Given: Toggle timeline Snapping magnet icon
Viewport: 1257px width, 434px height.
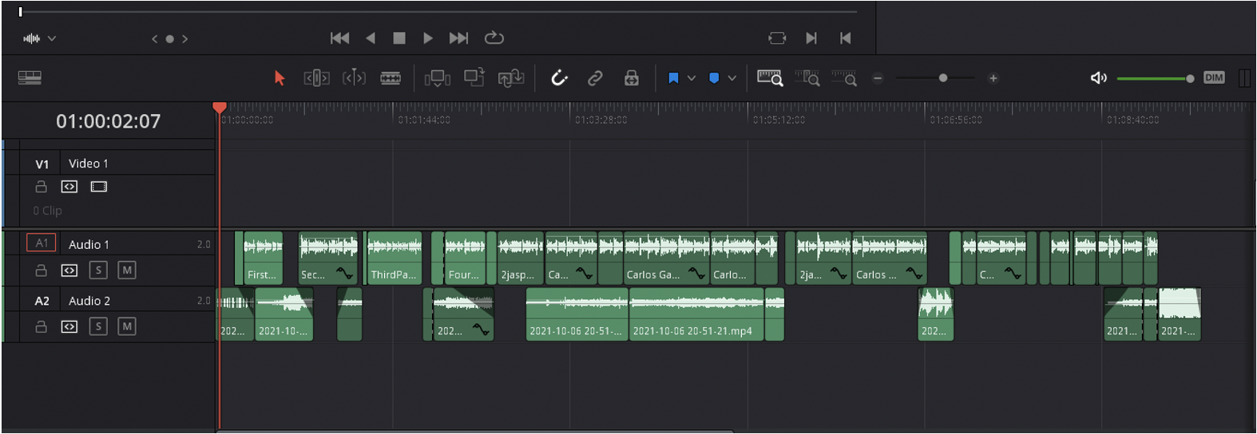Looking at the screenshot, I should point(559,78).
